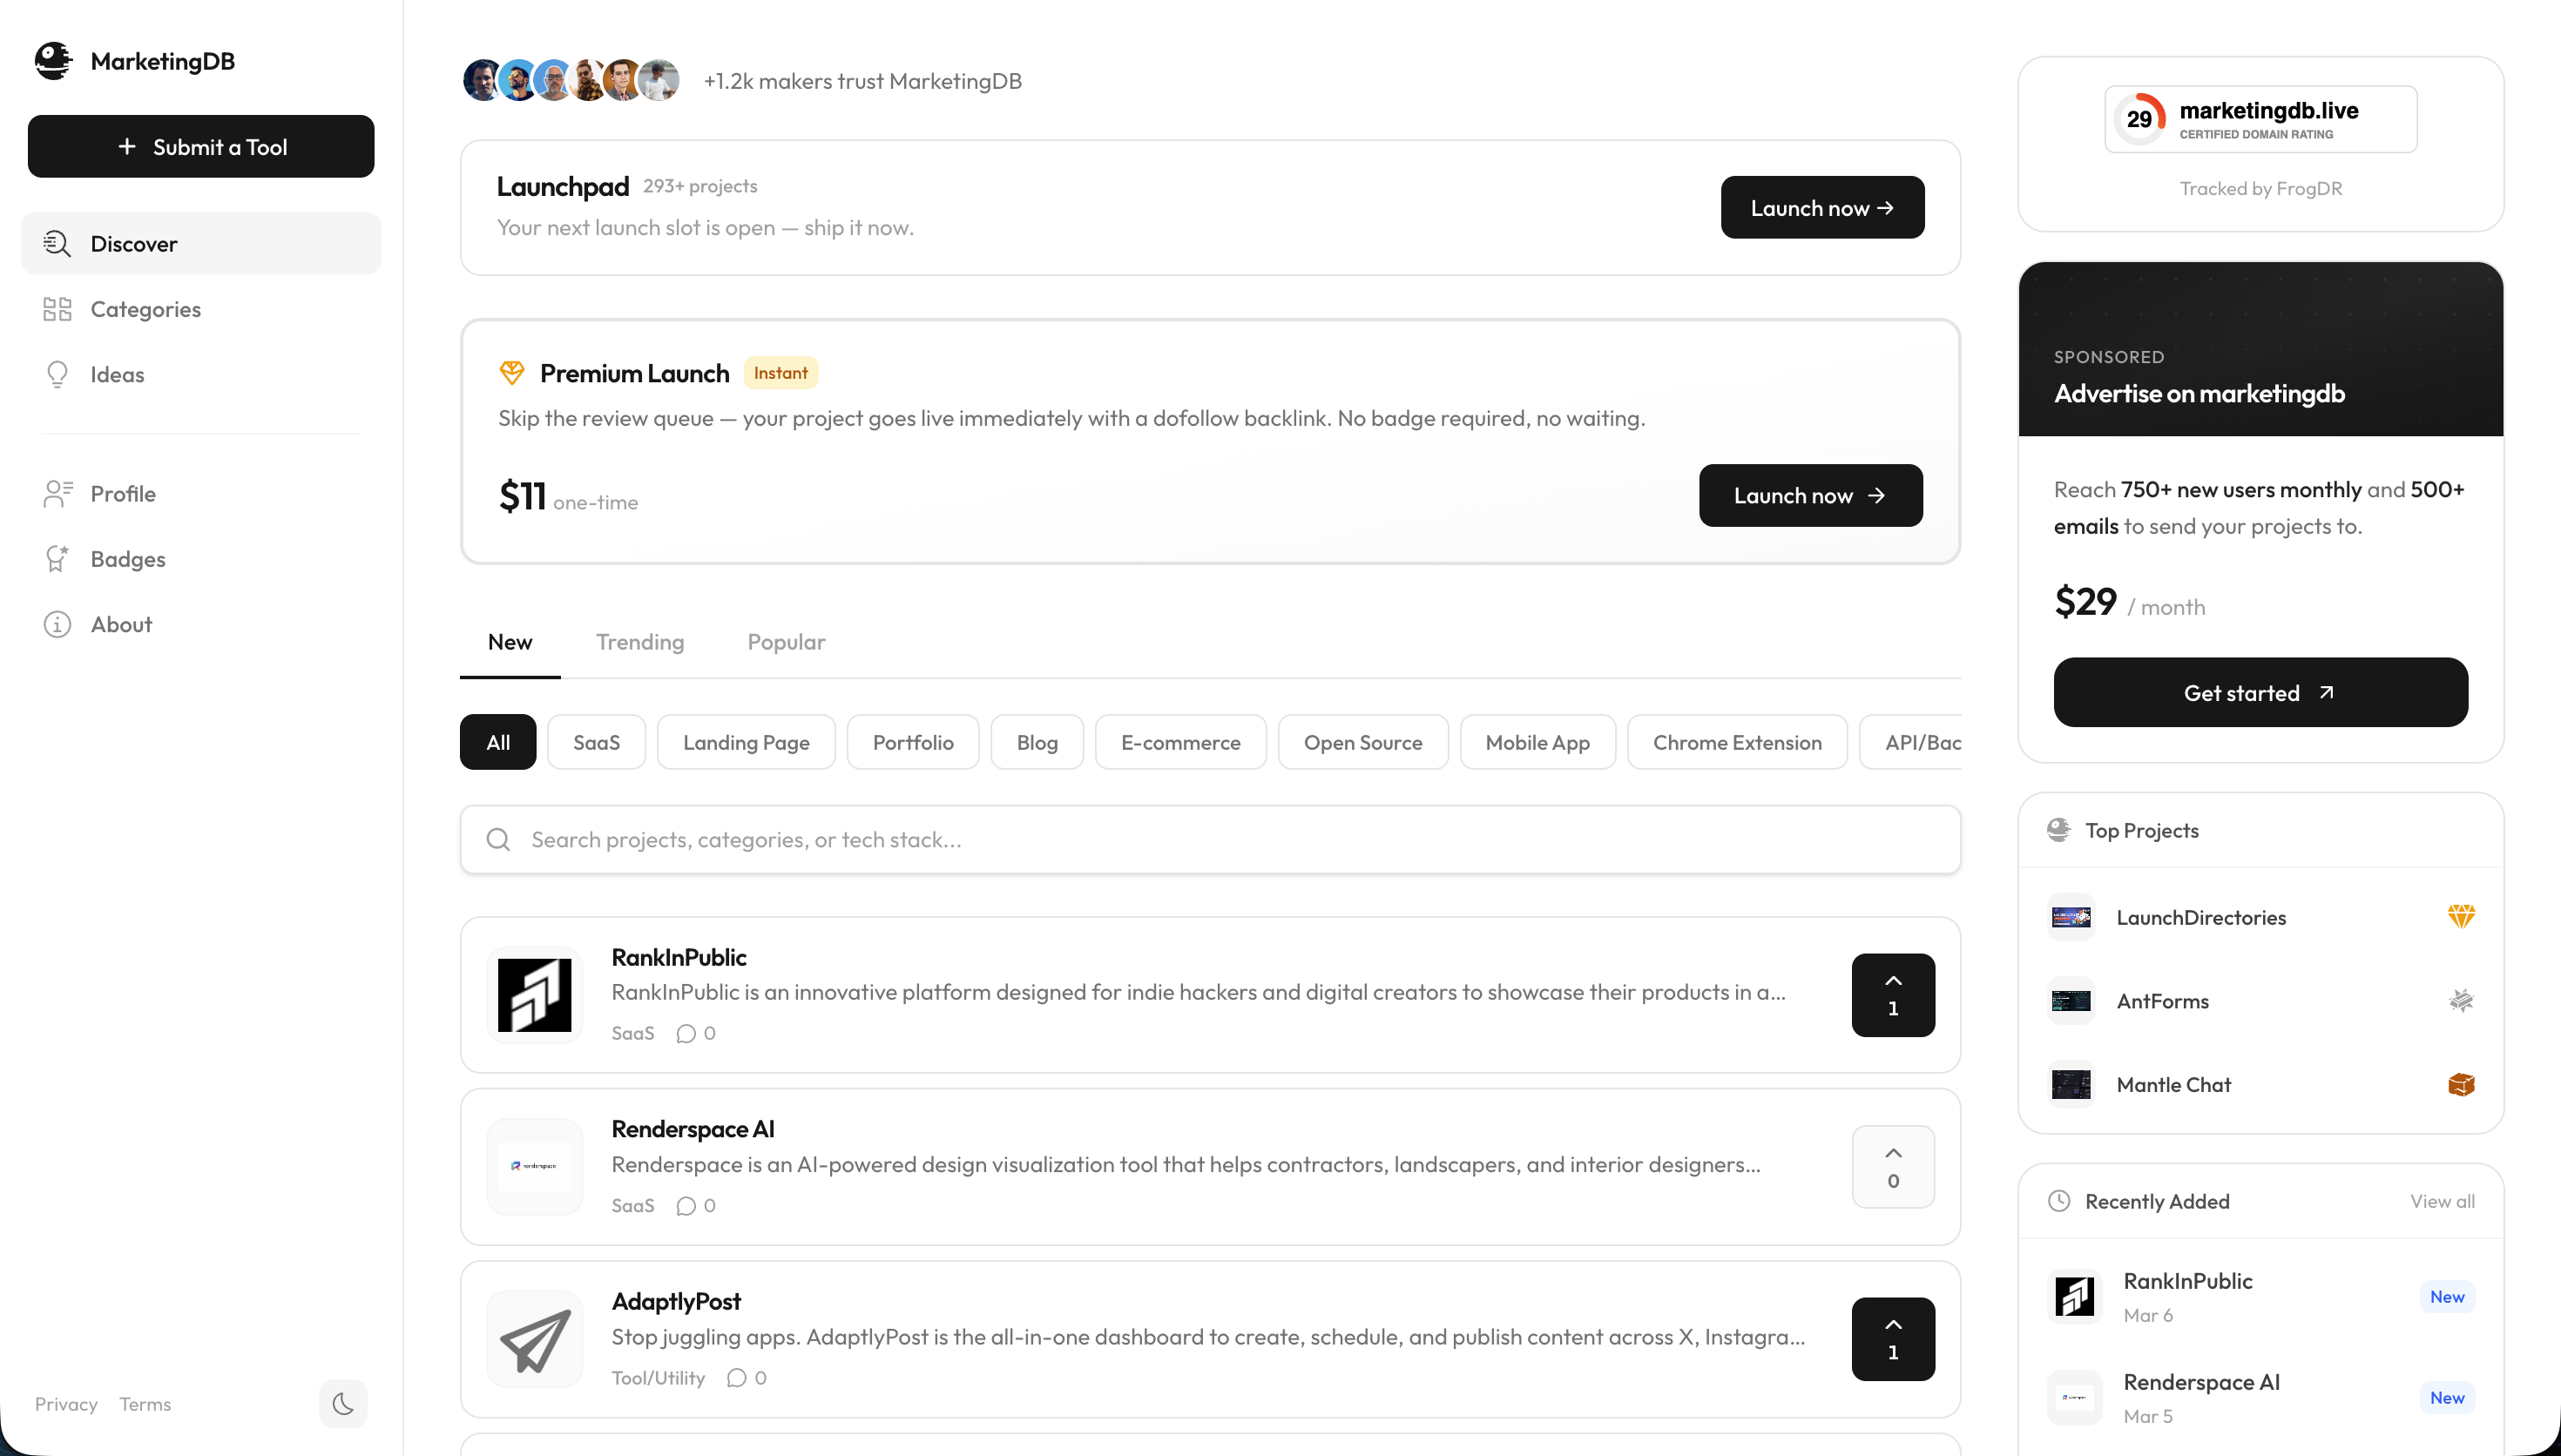This screenshot has width=2561, height=1456.
Task: Open About via the info icon
Action: point(57,624)
